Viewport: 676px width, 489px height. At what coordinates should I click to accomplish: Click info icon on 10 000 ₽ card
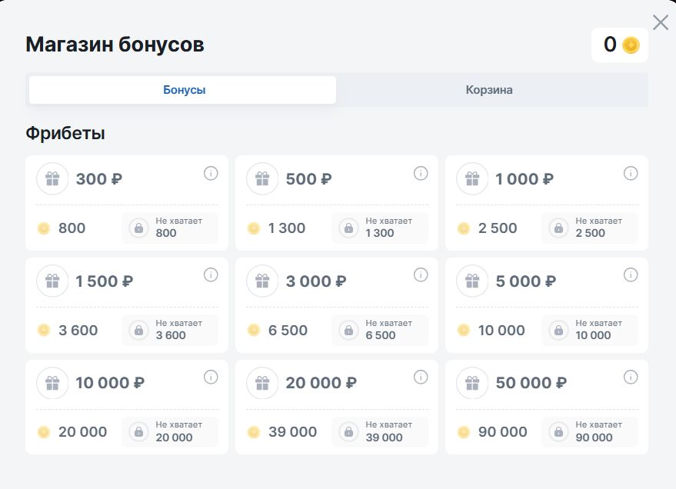pos(211,377)
